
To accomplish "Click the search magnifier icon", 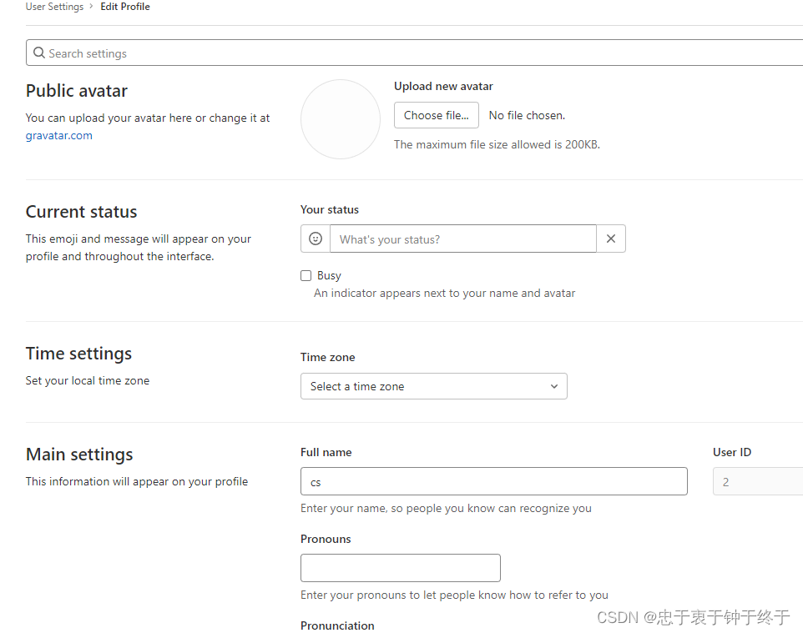I will [39, 53].
